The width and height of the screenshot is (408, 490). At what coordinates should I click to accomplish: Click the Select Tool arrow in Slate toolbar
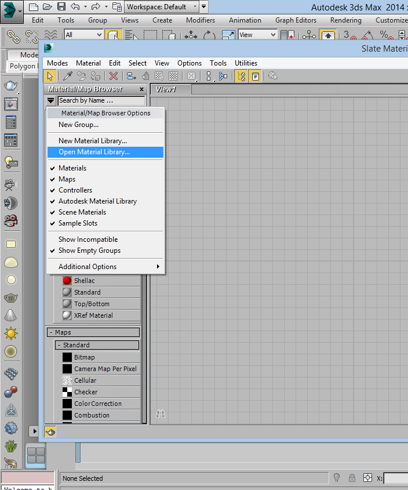50,76
